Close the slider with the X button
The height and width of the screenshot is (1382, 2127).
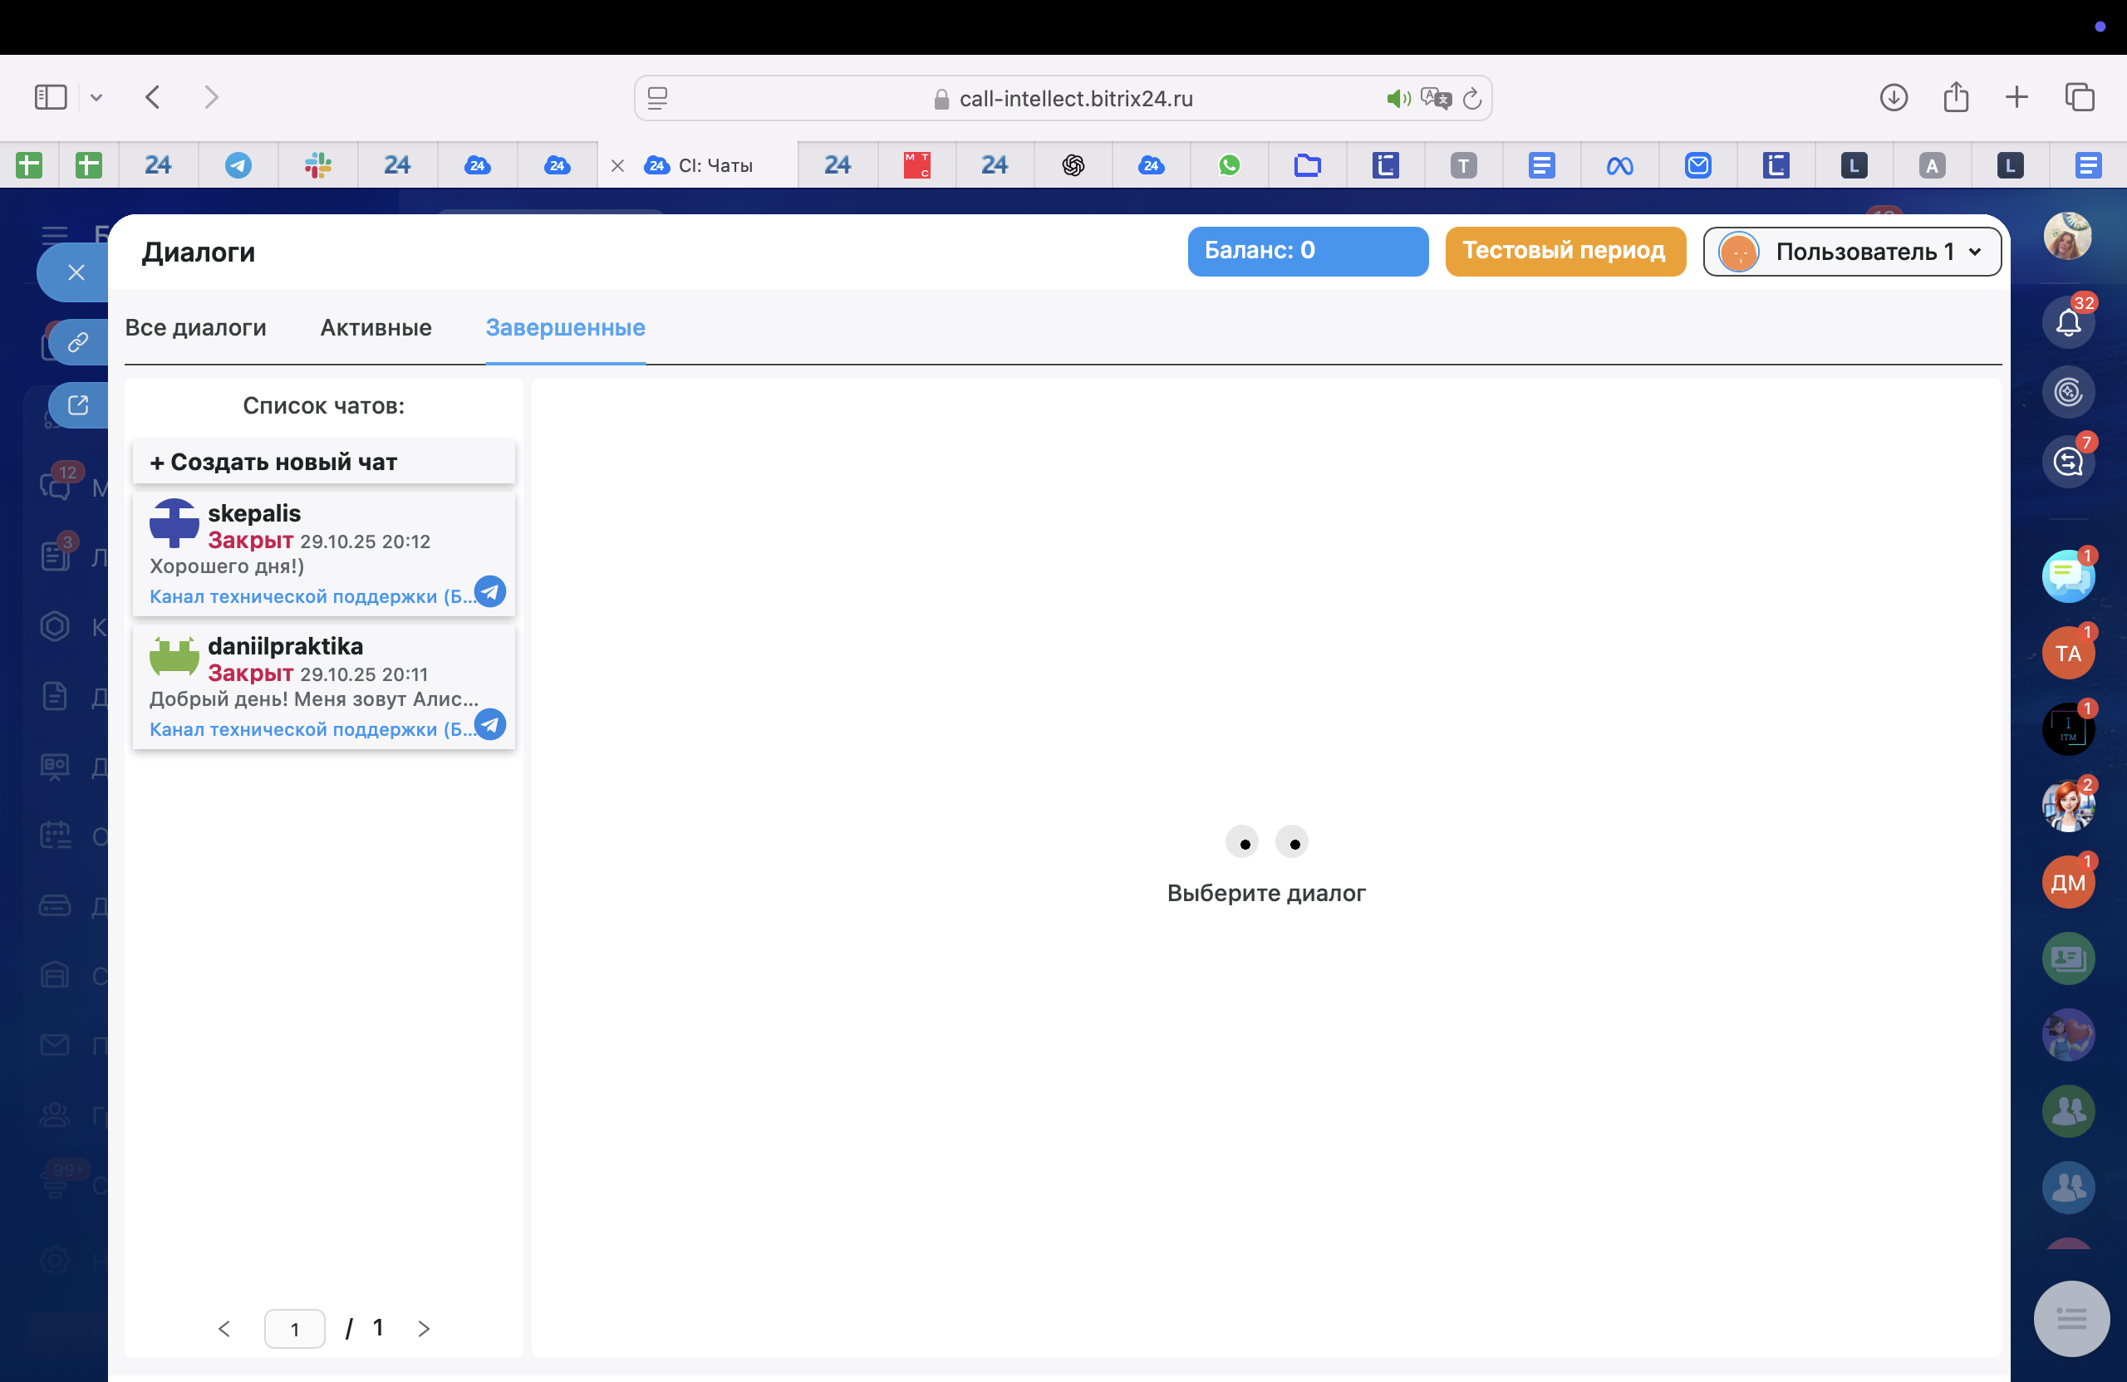(x=76, y=272)
